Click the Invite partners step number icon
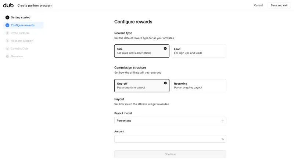 tap(7, 33)
